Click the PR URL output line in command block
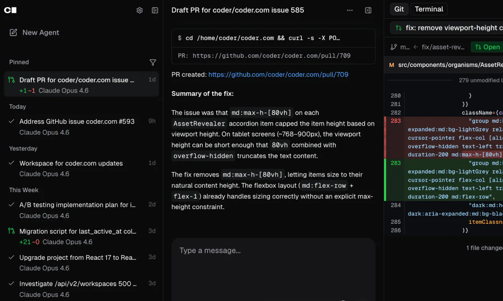 pyautogui.click(x=264, y=56)
